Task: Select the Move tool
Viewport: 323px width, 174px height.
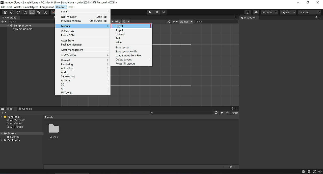Action: point(12,12)
